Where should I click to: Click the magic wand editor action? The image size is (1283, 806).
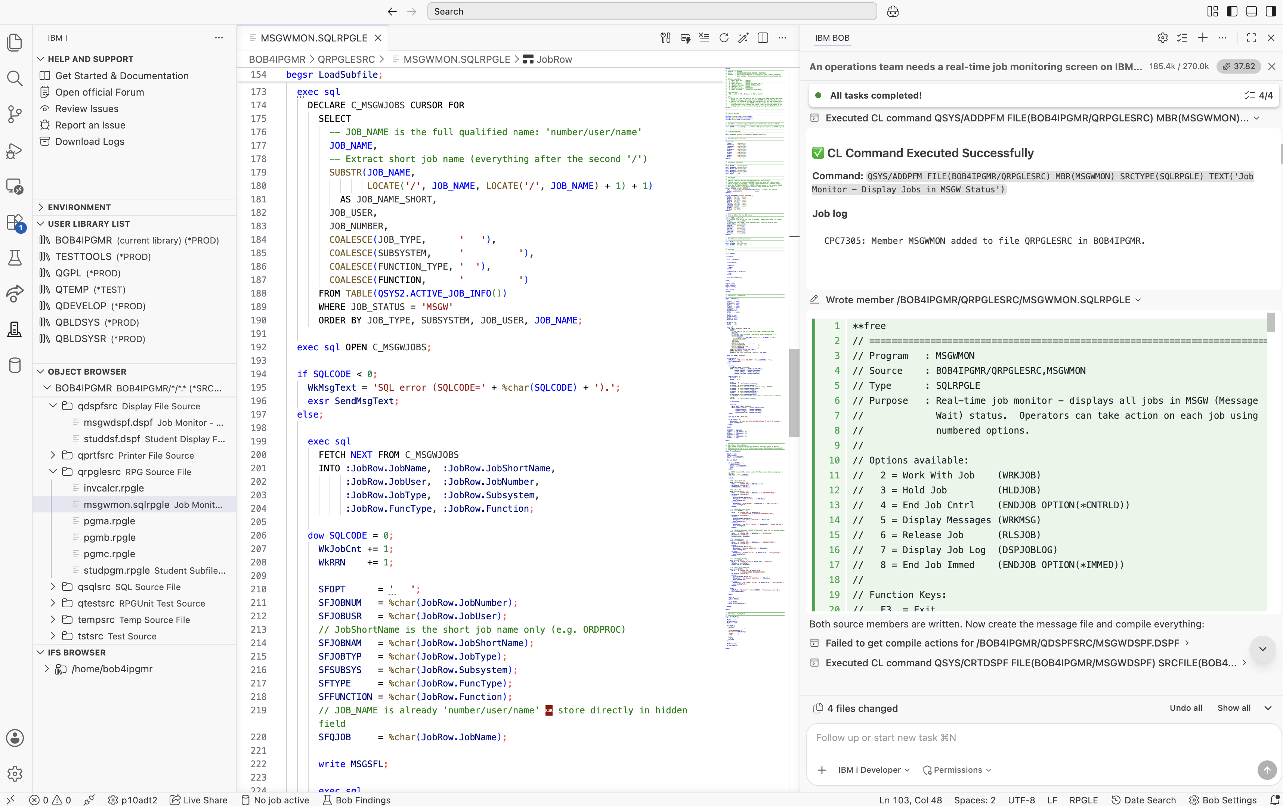click(743, 38)
